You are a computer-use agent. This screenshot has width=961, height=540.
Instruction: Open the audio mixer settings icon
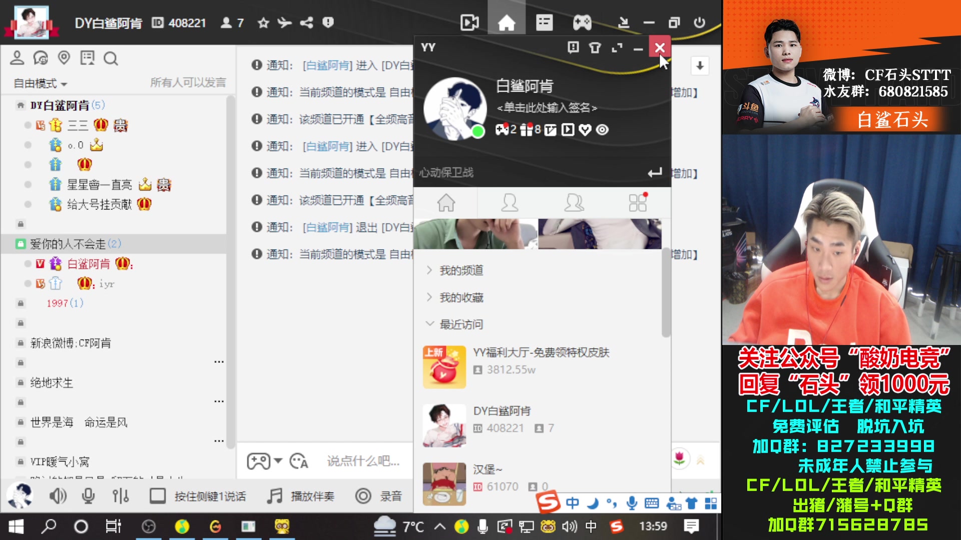(121, 495)
